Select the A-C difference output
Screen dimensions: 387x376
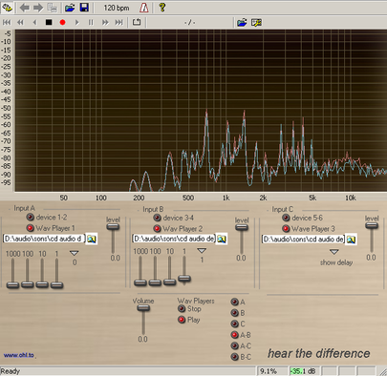235,345
